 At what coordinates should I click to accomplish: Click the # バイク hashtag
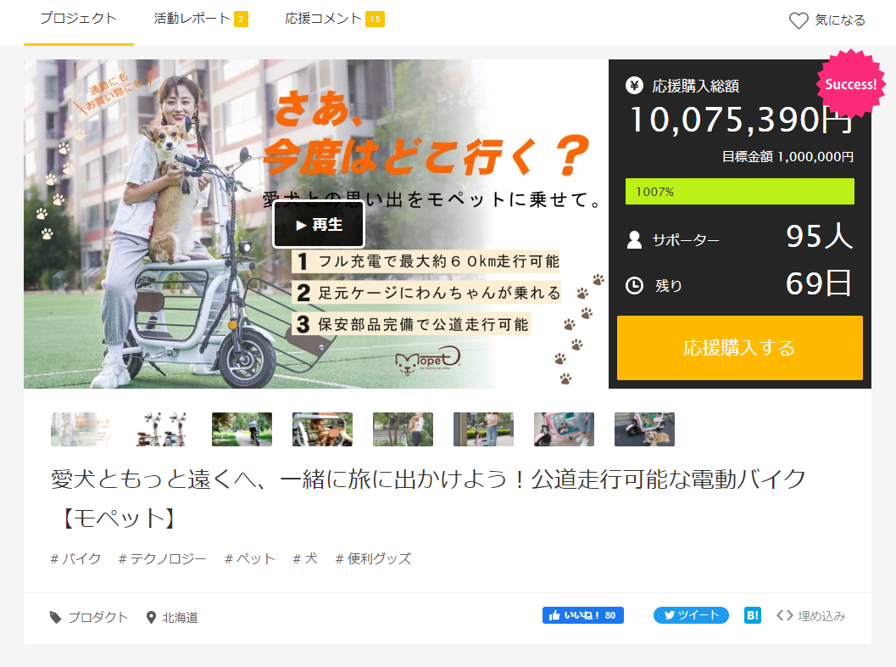coord(76,558)
